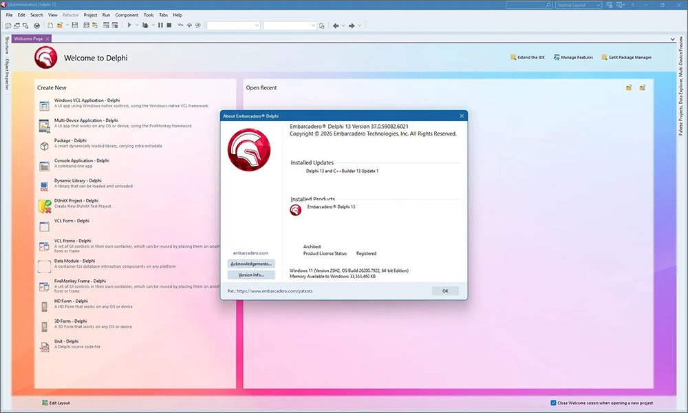Click the Stop program execution icon
The height and width of the screenshot is (413, 688).
pos(169,25)
